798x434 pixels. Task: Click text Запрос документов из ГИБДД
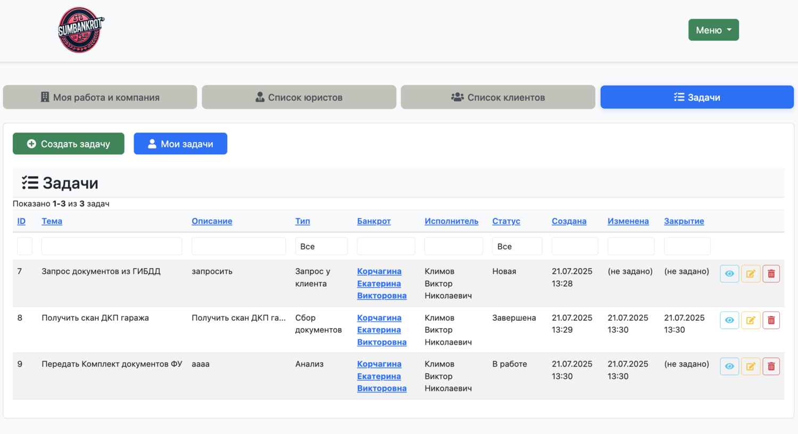click(x=101, y=271)
